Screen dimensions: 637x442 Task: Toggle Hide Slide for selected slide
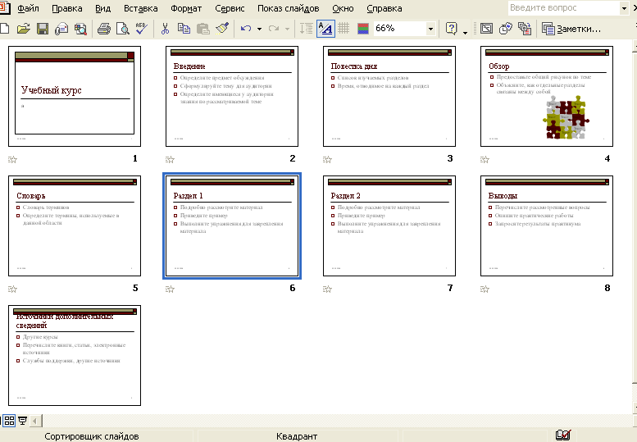tap(486, 29)
